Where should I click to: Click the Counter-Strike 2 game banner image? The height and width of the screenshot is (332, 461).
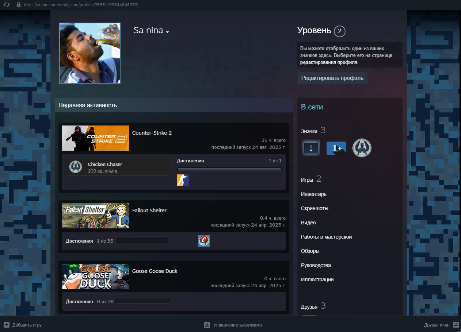tap(96, 138)
